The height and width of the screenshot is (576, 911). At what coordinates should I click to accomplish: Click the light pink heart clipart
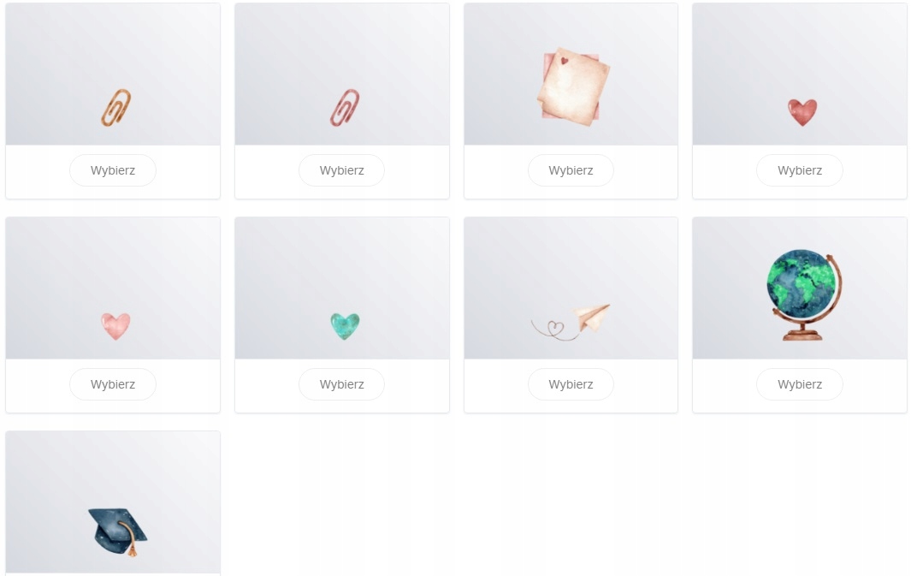[115, 326]
